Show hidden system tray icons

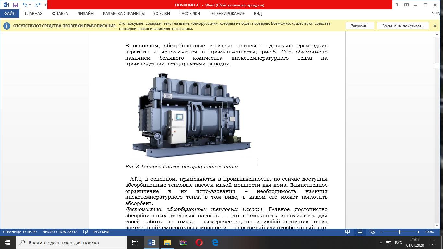pyautogui.click(x=381, y=243)
